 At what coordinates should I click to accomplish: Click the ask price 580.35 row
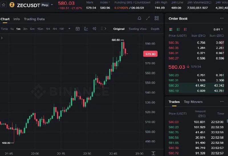(196, 48)
